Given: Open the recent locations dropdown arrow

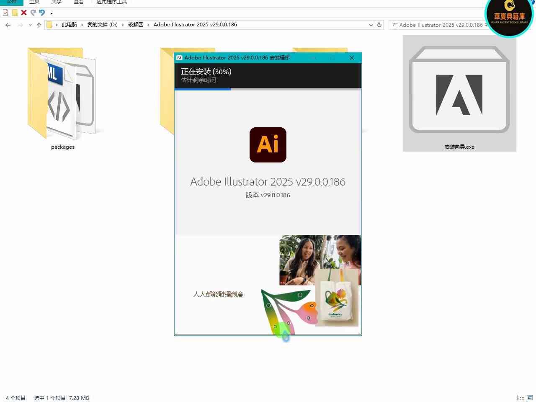Looking at the screenshot, I should (x=30, y=25).
